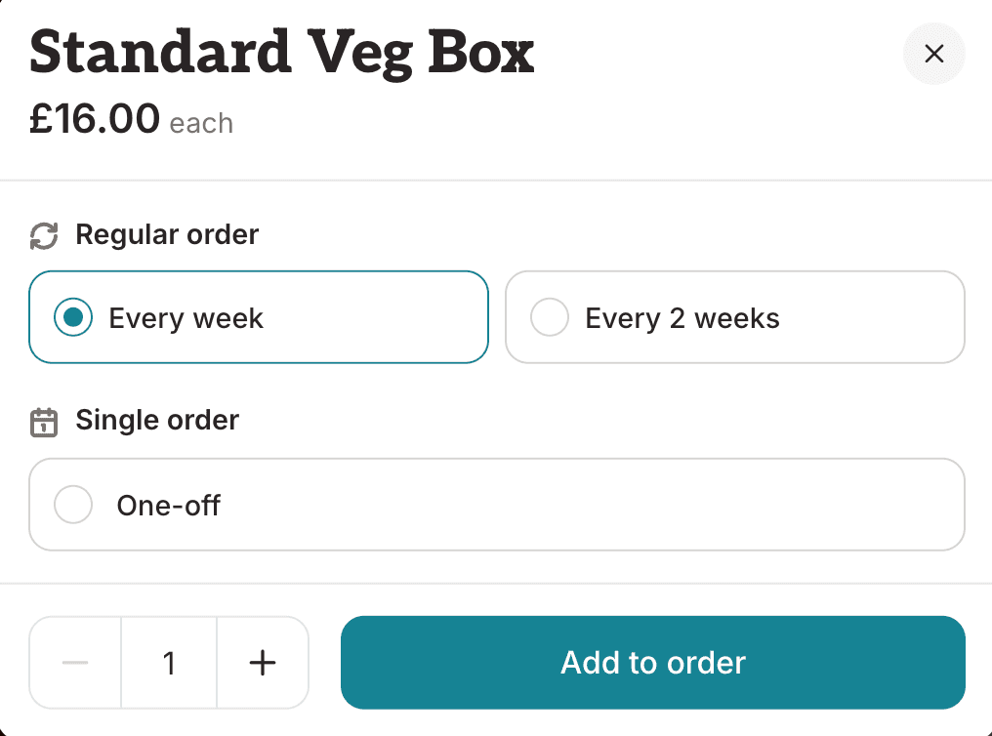Add the veg box to order
This screenshot has width=992, height=736.
click(x=653, y=663)
